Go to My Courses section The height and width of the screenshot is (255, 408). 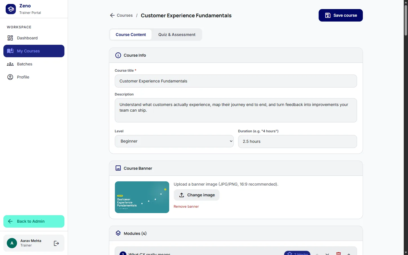pyautogui.click(x=34, y=51)
